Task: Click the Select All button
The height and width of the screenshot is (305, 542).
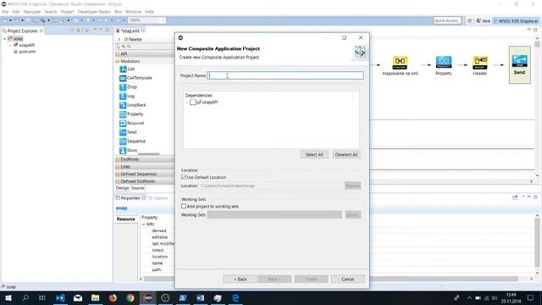Action: (314, 154)
